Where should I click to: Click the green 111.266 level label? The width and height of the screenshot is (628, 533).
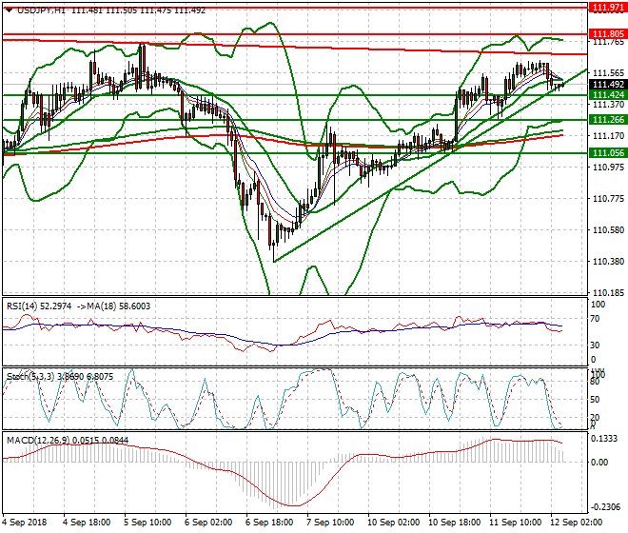(x=608, y=120)
